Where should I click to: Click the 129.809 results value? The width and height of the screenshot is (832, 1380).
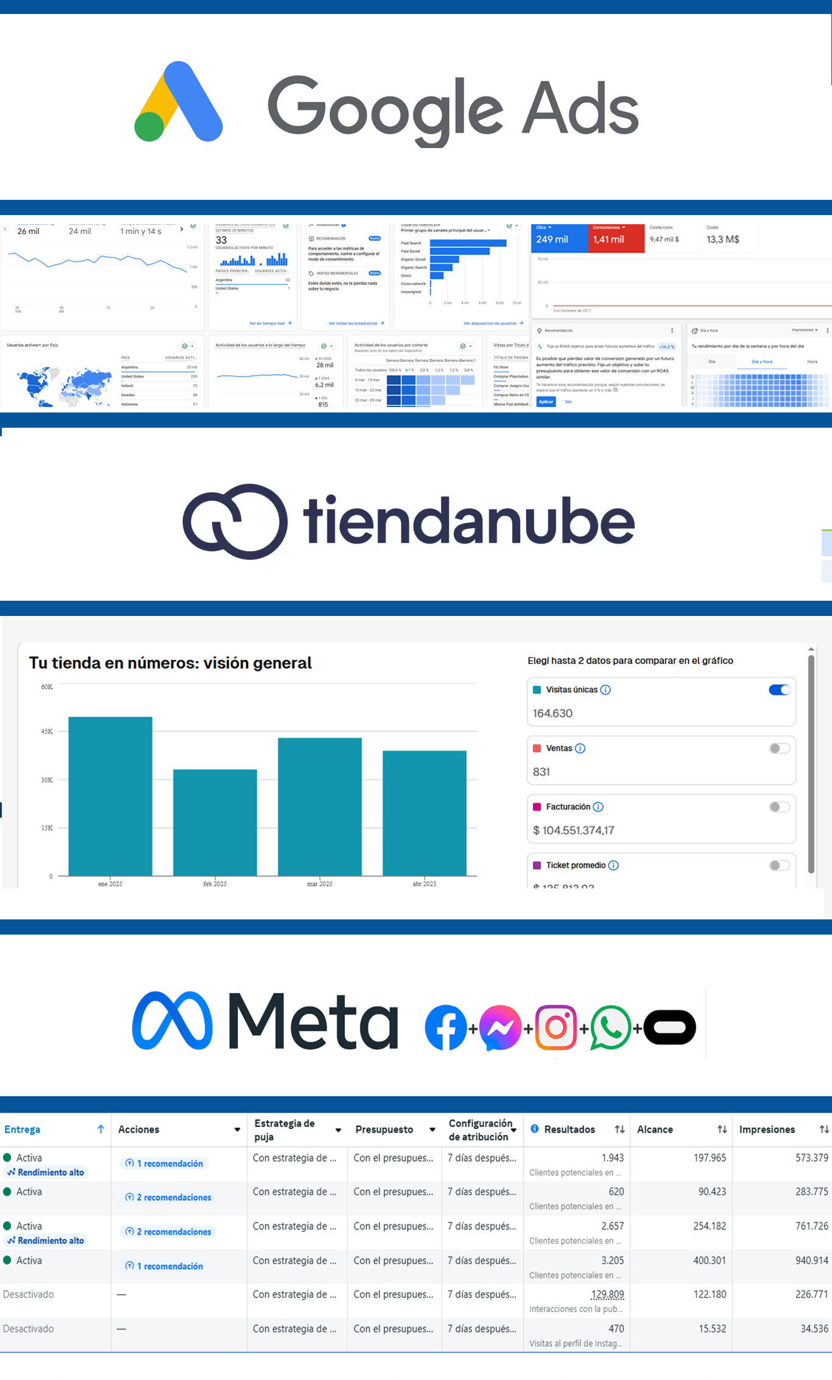(607, 1294)
